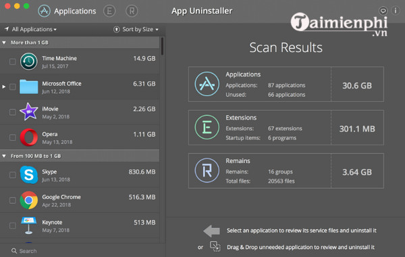Screen dimensions: 405x257
Task: Collapse the From 100 MB to 1 GB group
Action: (4, 156)
